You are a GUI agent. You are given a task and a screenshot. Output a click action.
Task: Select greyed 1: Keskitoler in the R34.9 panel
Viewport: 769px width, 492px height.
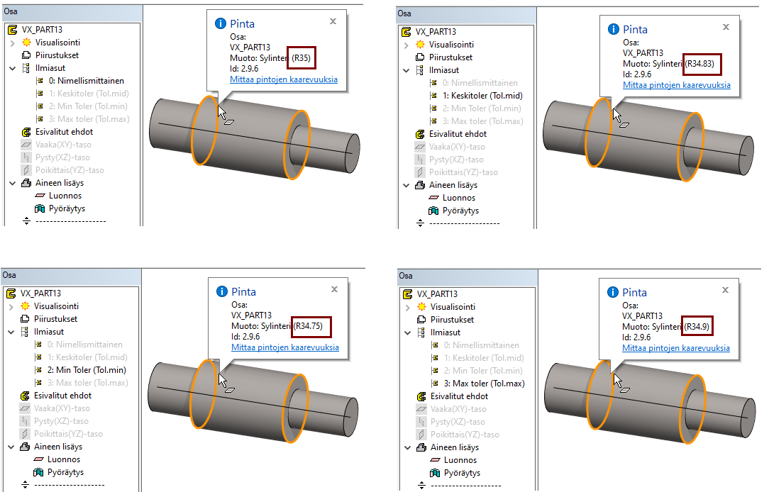tap(484, 358)
